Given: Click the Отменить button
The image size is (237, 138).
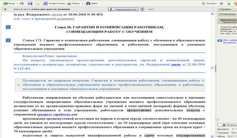Looking at the screenshot, I should click(x=228, y=125).
